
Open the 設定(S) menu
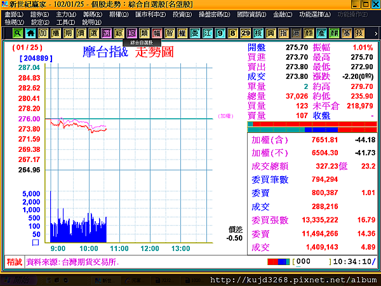[40, 22]
